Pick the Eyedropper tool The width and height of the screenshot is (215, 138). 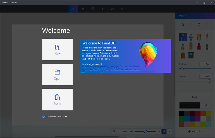206,106
